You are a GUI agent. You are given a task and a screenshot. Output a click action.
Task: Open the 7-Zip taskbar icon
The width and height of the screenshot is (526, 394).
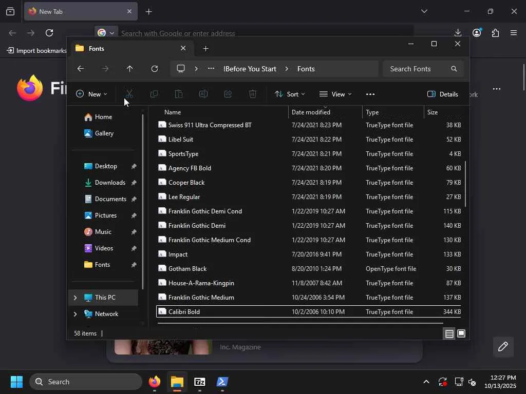pos(199,382)
